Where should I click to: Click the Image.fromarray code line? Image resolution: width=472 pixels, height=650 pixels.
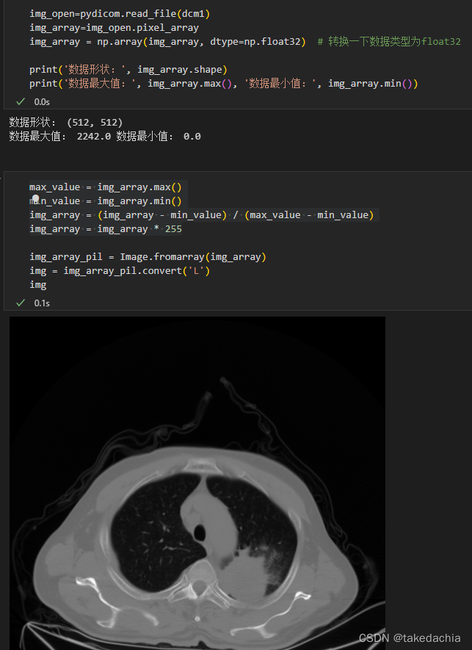tap(148, 257)
